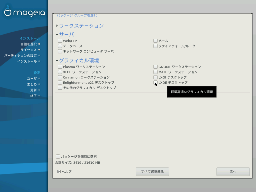The height and width of the screenshot is (192, 256).
Task: Proceed with the 次へ button
Action: [x=233, y=172]
